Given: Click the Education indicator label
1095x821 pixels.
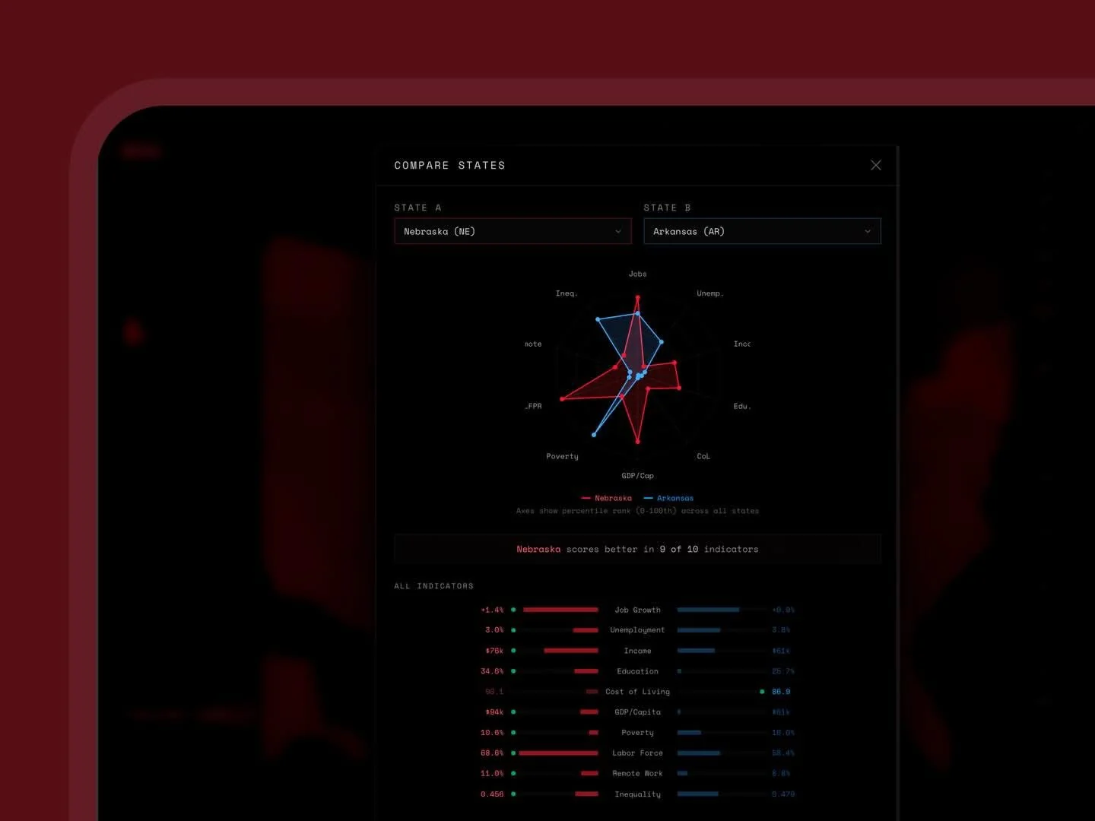Looking at the screenshot, I should point(637,671).
